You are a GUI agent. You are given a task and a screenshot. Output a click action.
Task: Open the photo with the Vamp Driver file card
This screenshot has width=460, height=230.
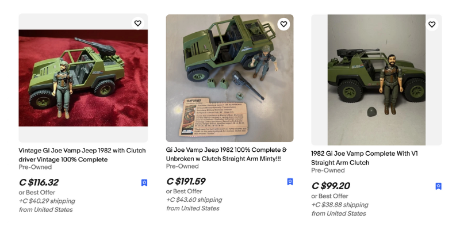tap(229, 78)
